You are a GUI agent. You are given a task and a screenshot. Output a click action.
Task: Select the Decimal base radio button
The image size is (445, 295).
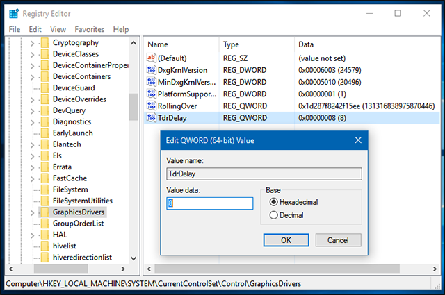[273, 215]
